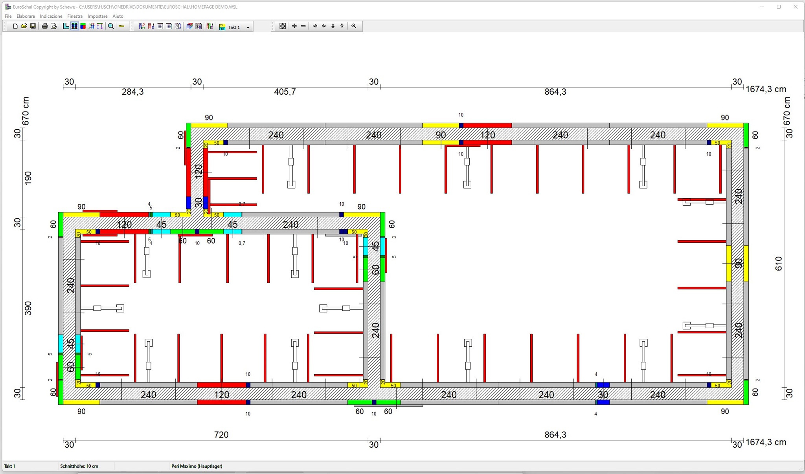The image size is (805, 474).
Task: Open the Takt 1 dropdown arrow
Action: tap(248, 27)
